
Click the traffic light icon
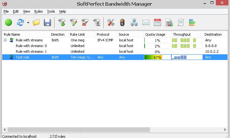(122, 22)
